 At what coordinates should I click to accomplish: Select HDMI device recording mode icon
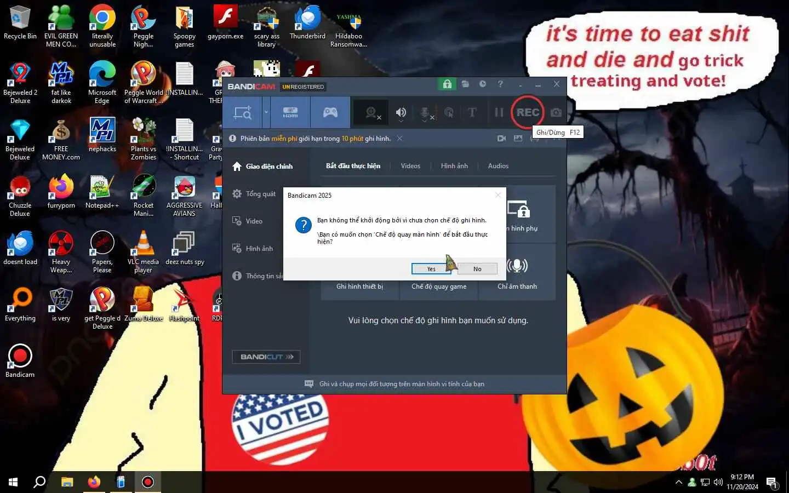tap(290, 112)
